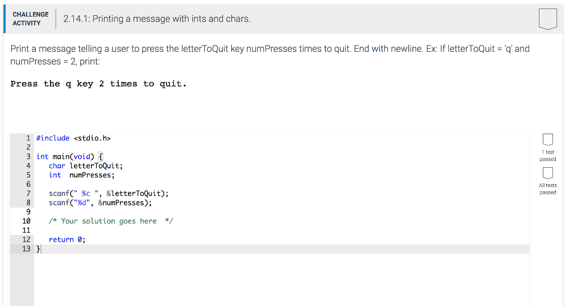Click the 'int numPresses;' declaration line
Image resolution: width=582 pixels, height=306 pixels.
(x=82, y=175)
